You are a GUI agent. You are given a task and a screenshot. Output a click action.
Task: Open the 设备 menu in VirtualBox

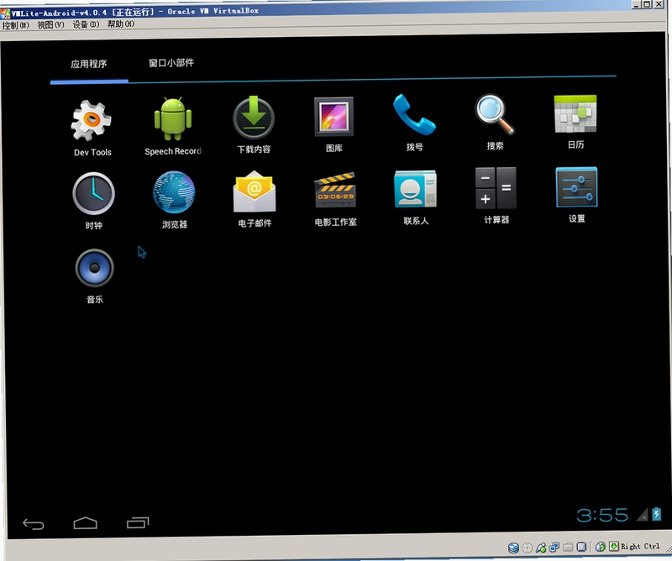(x=86, y=24)
